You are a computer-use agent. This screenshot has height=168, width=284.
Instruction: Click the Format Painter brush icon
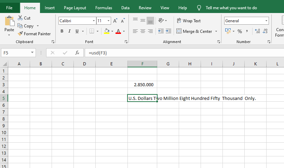pyautogui.click(x=20, y=34)
